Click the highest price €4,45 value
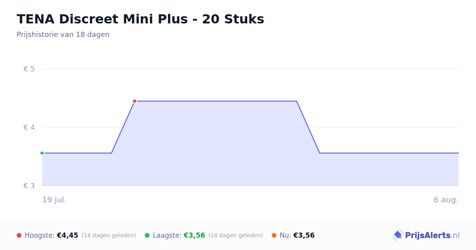This screenshot has width=476, height=250. coord(67,235)
